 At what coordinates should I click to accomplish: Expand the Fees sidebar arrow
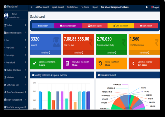[25, 40]
